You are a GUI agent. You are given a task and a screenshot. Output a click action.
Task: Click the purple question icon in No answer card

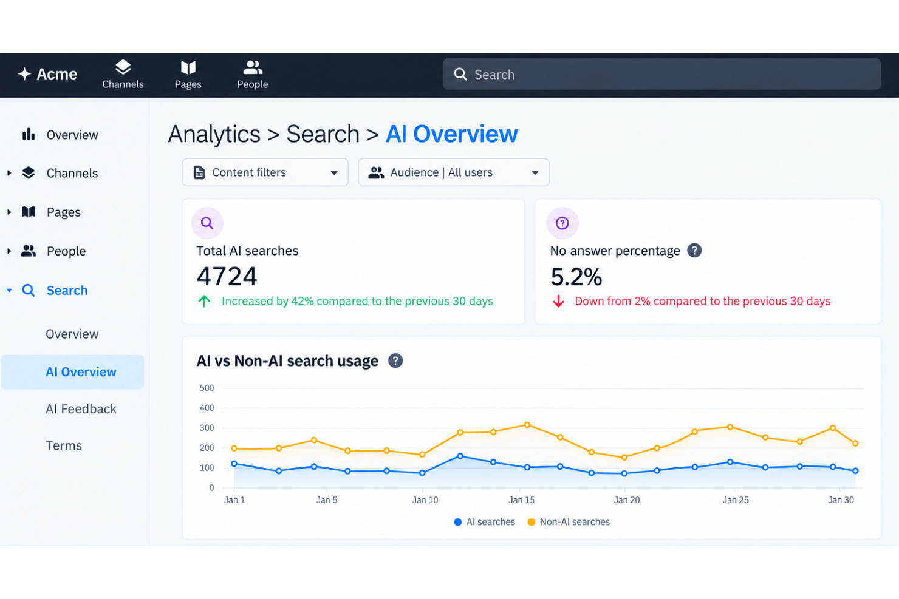[x=562, y=223]
